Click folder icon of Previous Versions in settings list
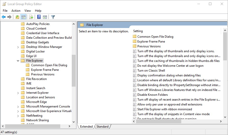Image resolution: width=228 pixels, height=135 pixels. (x=135, y=46)
